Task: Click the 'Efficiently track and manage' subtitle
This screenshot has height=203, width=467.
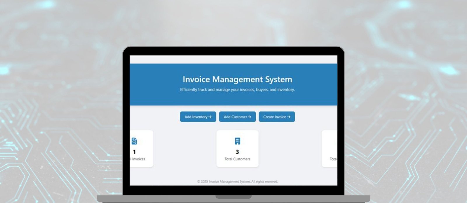Action: 237,90
